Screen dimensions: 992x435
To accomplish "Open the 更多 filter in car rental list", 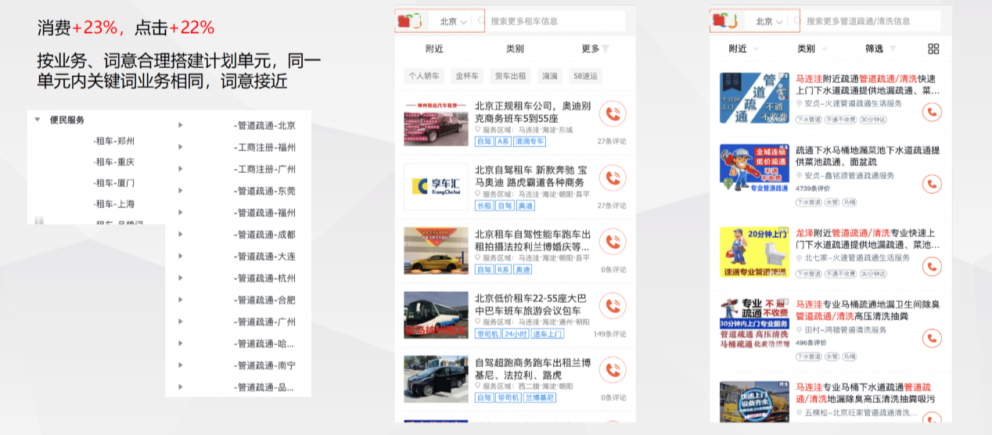I will (x=595, y=49).
